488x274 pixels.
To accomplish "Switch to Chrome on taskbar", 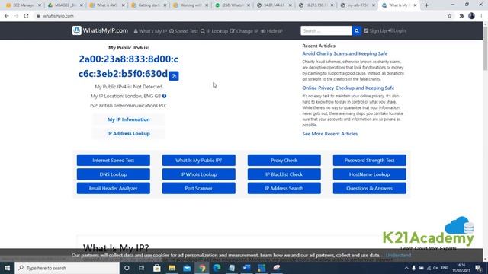I will pyautogui.click(x=202, y=268).
